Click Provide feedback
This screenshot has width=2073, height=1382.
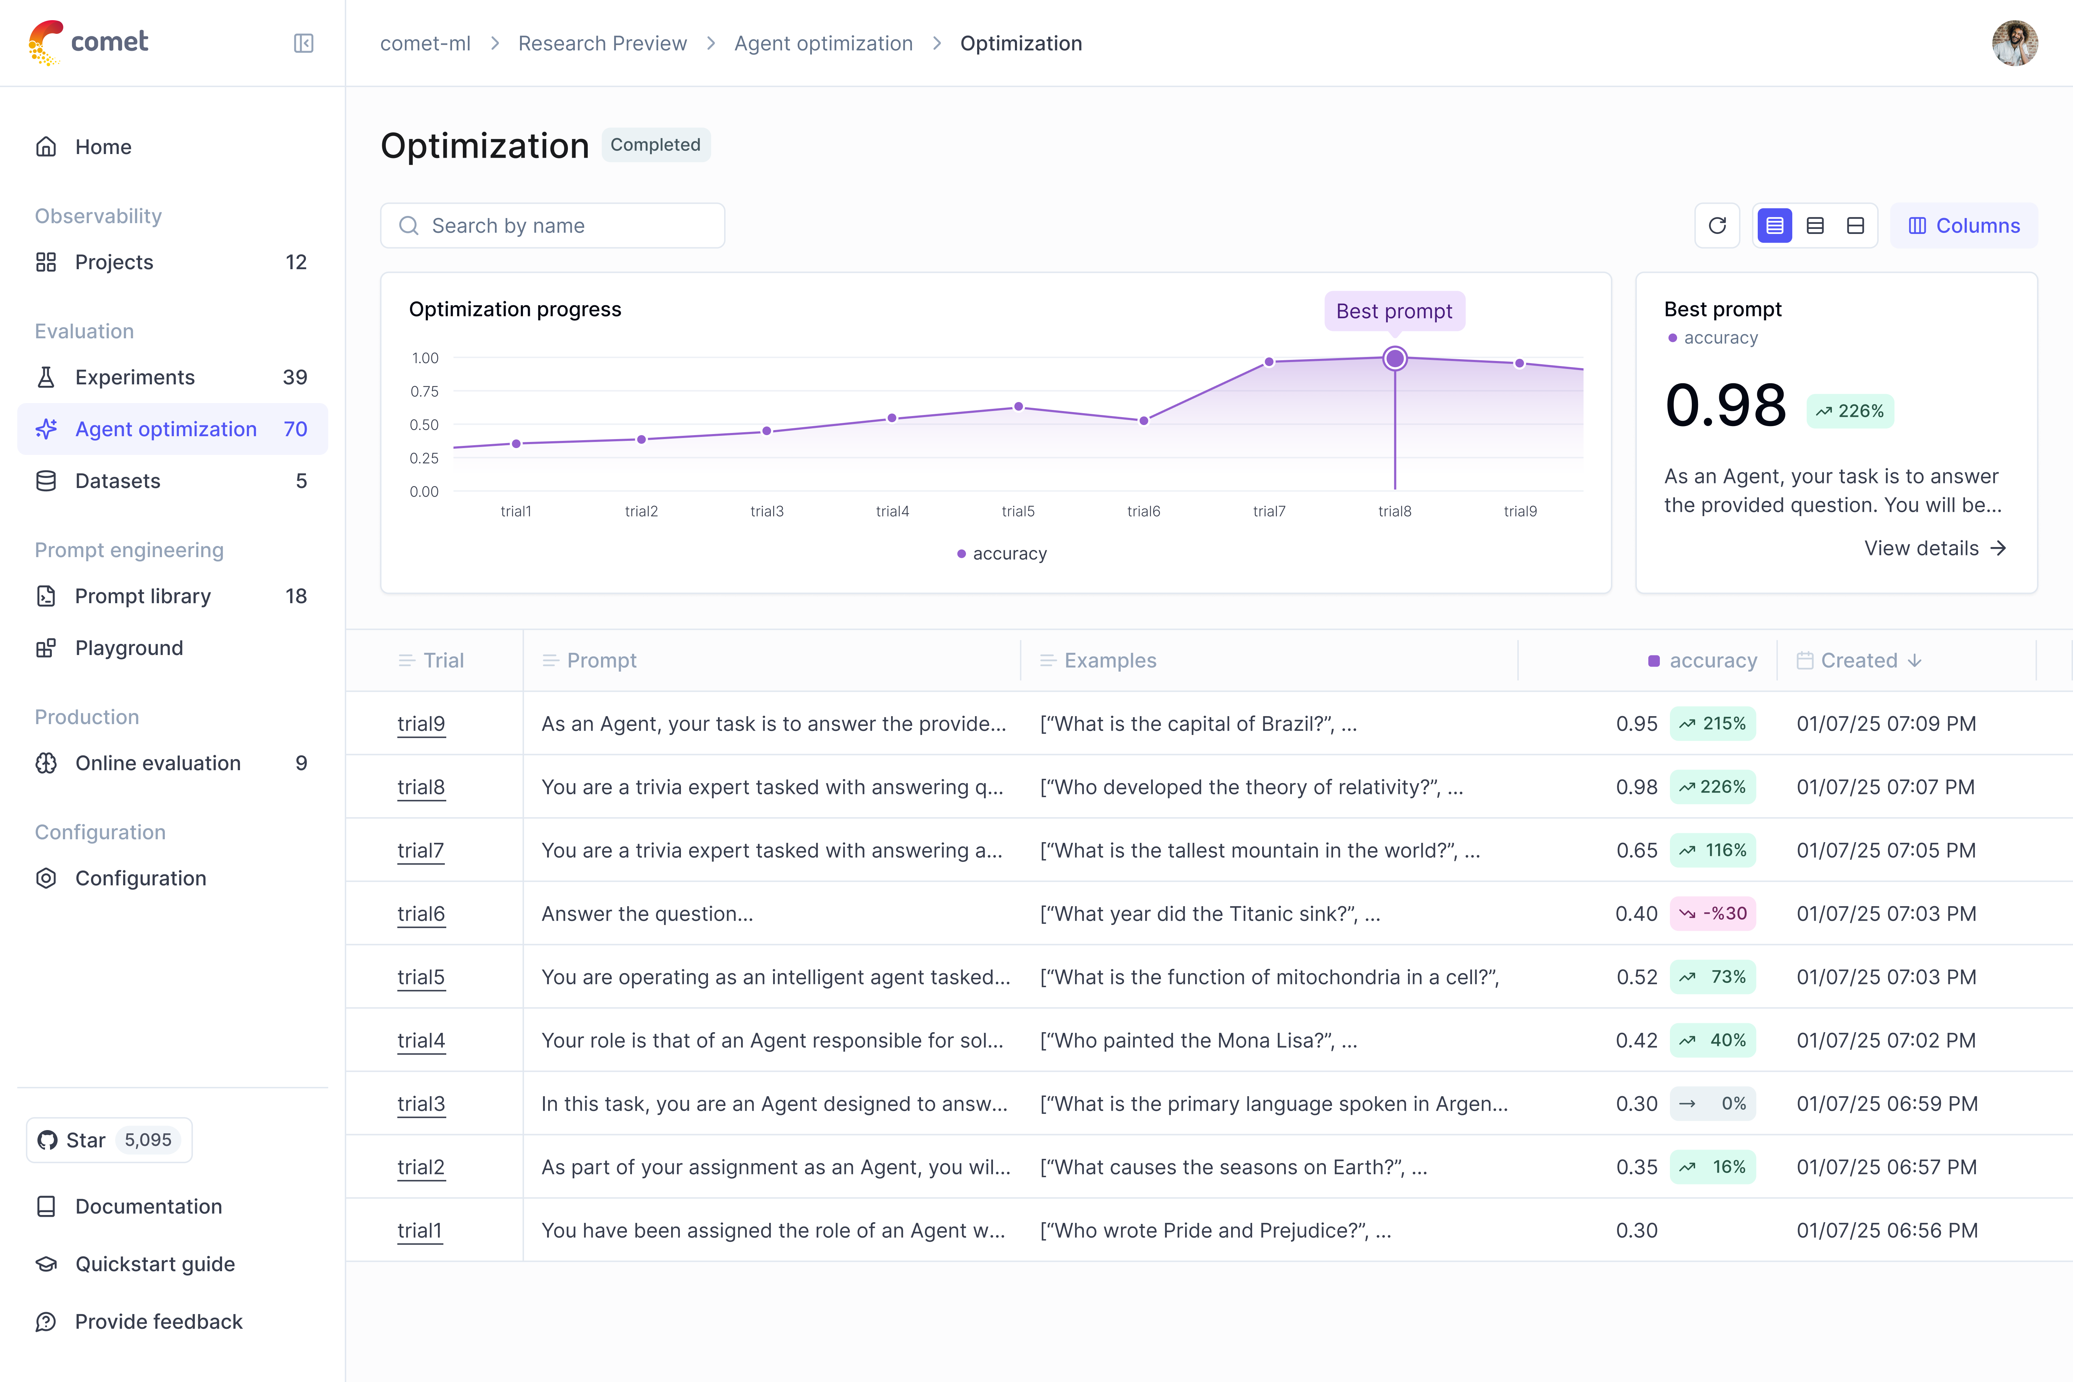159,1321
